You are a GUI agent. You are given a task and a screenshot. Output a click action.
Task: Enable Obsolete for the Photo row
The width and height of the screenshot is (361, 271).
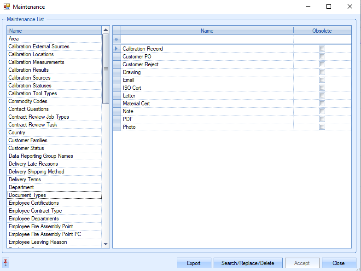click(322, 127)
